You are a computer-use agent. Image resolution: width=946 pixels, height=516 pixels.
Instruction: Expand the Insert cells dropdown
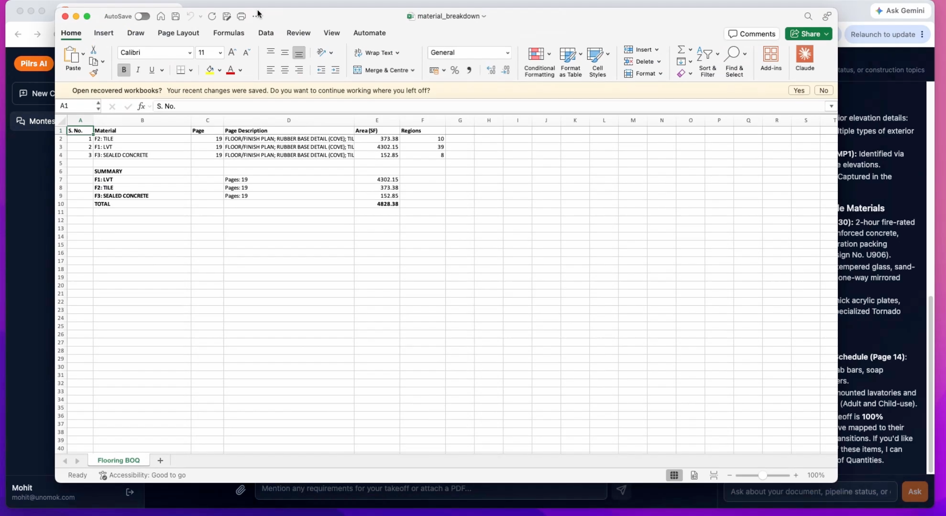tap(657, 50)
